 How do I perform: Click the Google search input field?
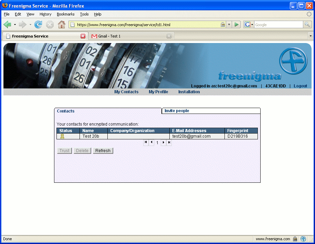[x=279, y=25]
